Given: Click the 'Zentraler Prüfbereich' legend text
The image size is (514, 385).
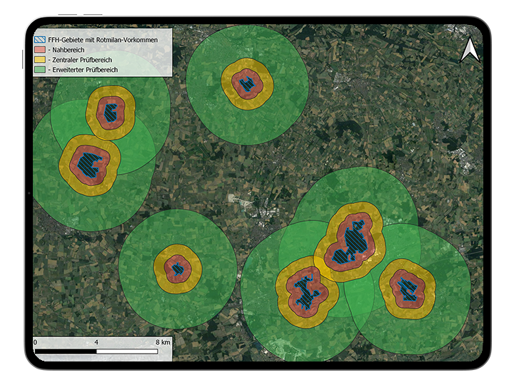Looking at the screenshot, I should click(79, 61).
